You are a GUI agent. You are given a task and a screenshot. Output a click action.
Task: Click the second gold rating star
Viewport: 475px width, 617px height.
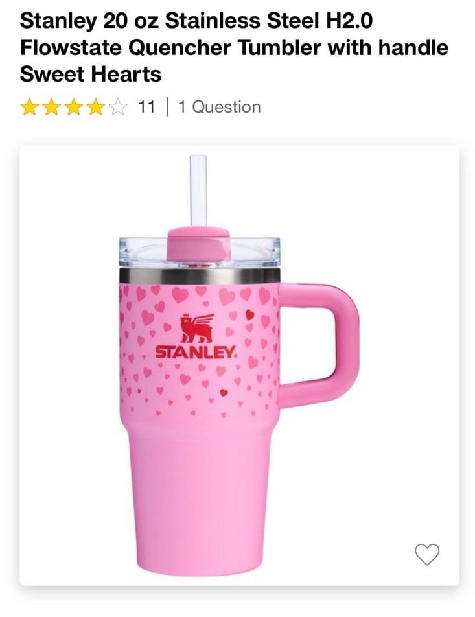[52, 107]
